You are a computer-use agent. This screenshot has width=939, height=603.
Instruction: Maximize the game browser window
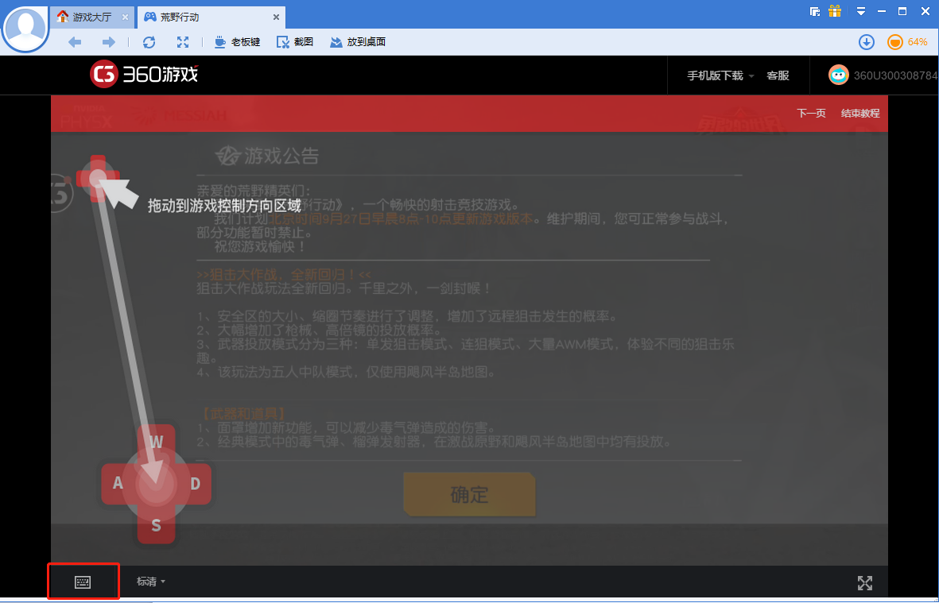point(902,11)
